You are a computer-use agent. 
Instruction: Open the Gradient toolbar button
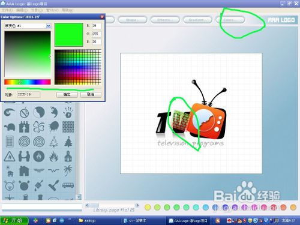point(197,20)
